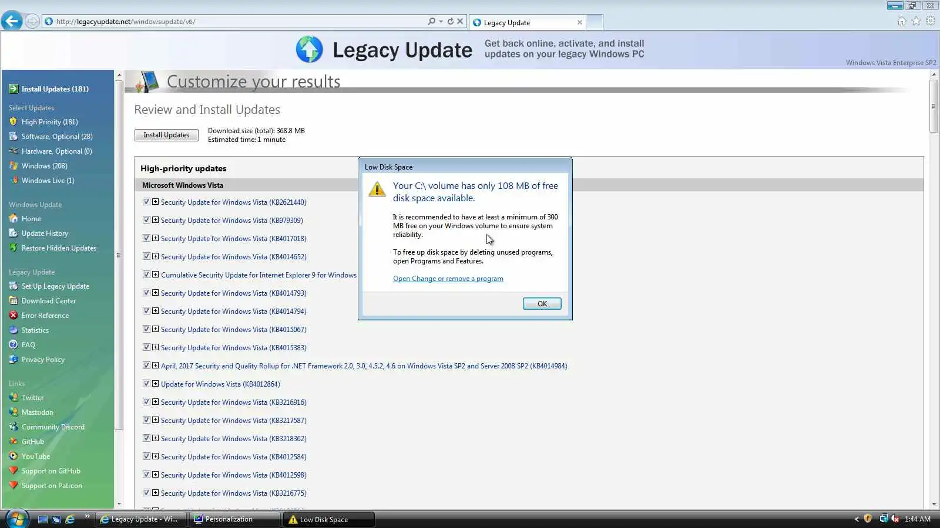Viewport: 940px width, 528px height.
Task: Click the browser back arrow button
Action: [12, 21]
